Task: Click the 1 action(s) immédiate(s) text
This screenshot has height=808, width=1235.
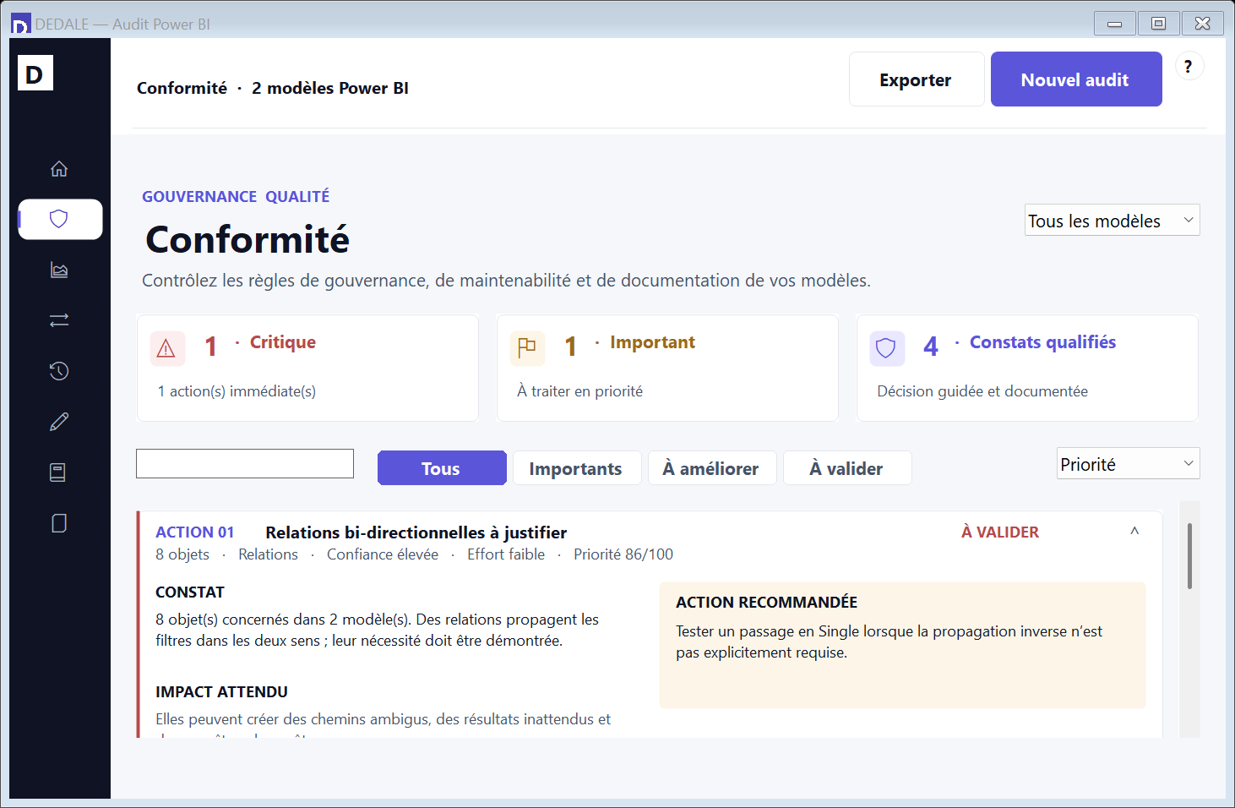Action: (237, 391)
